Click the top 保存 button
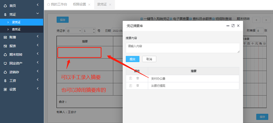Image resolution: width=273 pixels, height=123 pixels. (63, 20)
